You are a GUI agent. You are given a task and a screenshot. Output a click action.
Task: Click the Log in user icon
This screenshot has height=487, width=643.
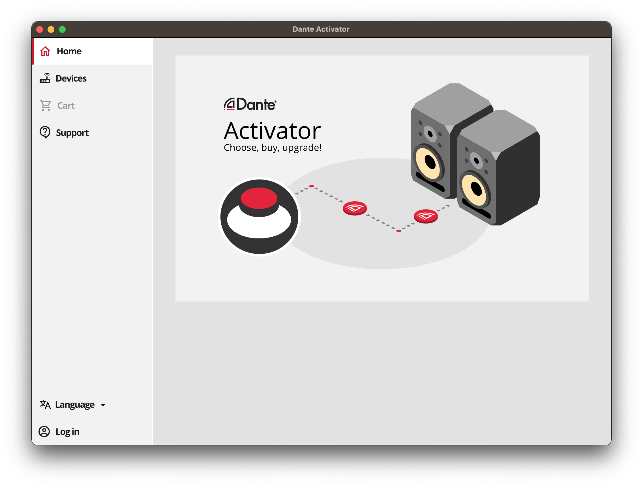pos(44,432)
